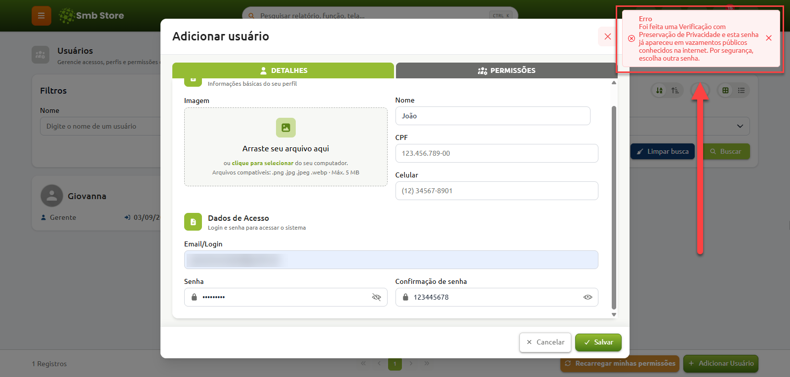The width and height of the screenshot is (790, 377).
Task: Open the orange hamburger menu
Action: click(x=41, y=16)
